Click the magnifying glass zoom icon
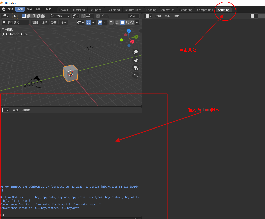Image resolution: width=265 pixels, height=219 pixels. pos(136,52)
